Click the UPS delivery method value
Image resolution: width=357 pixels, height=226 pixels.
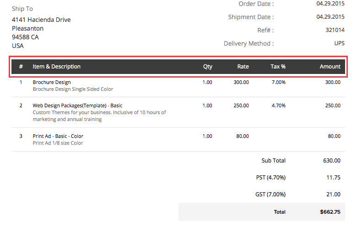tap(339, 44)
